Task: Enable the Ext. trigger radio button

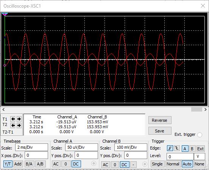Action: 200,135
